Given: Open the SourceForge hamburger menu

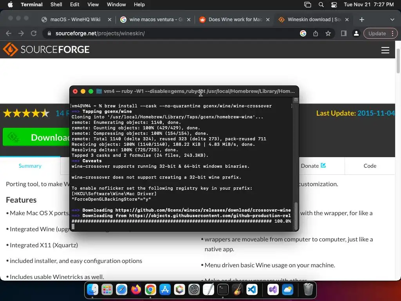Looking at the screenshot, I should pos(385,50).
